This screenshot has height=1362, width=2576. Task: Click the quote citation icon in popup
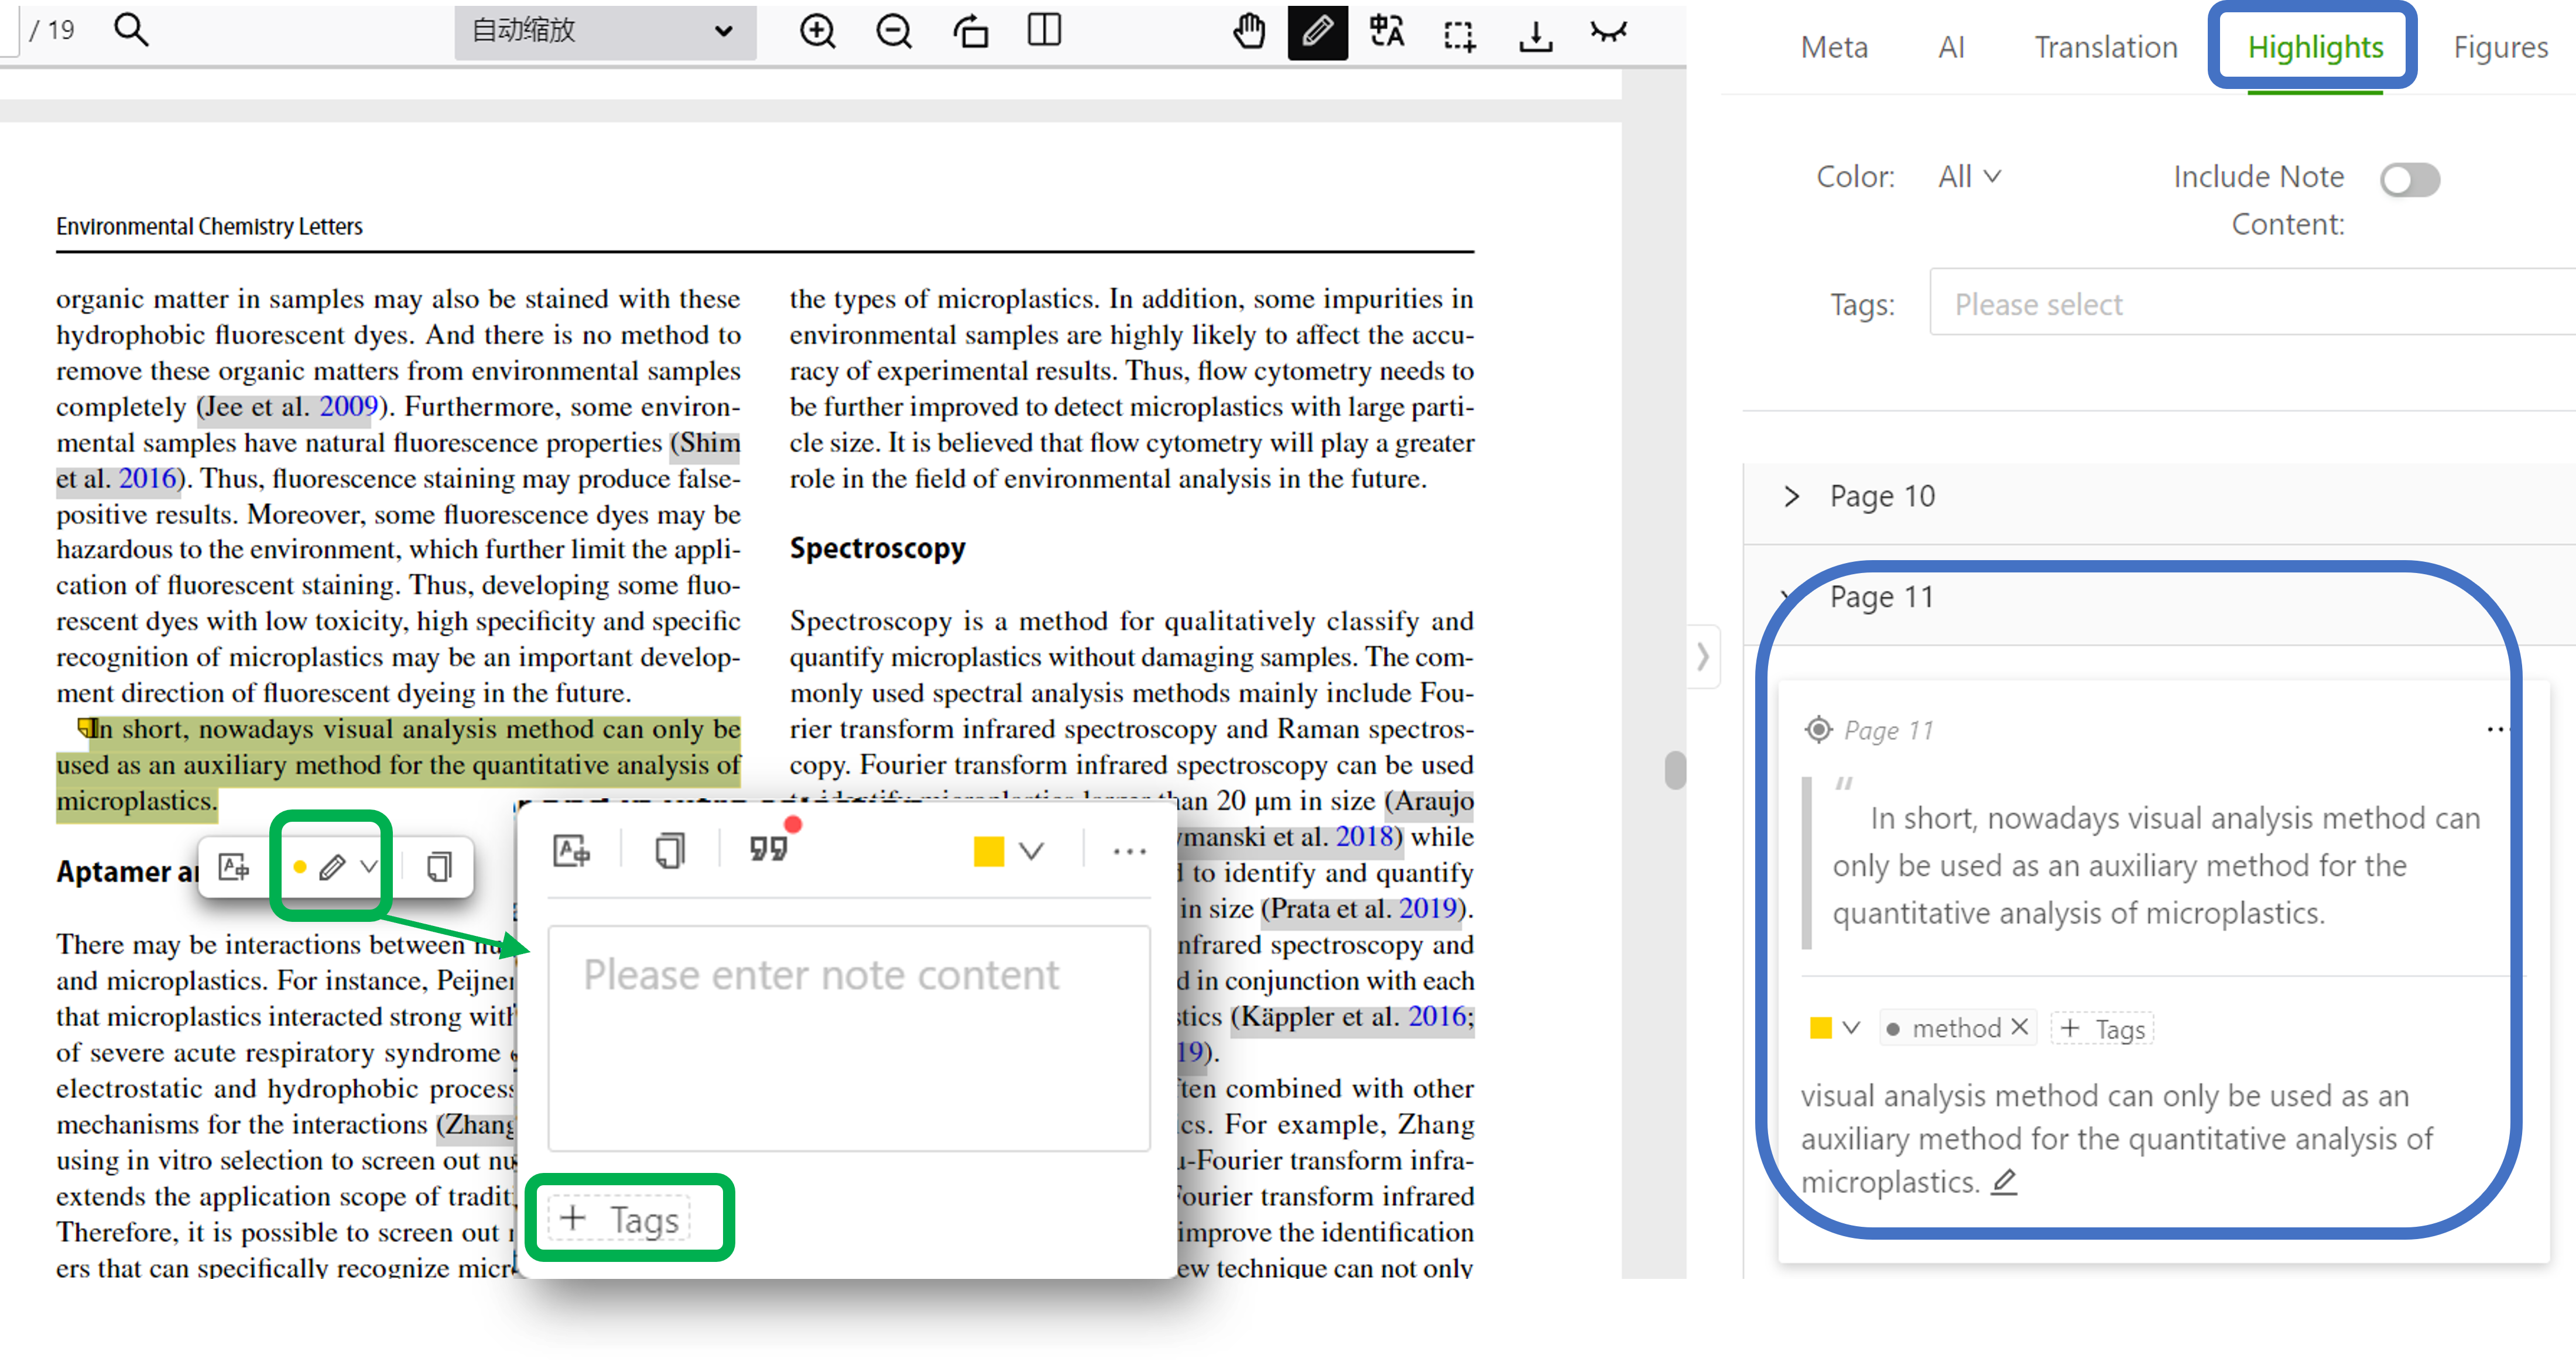(768, 850)
